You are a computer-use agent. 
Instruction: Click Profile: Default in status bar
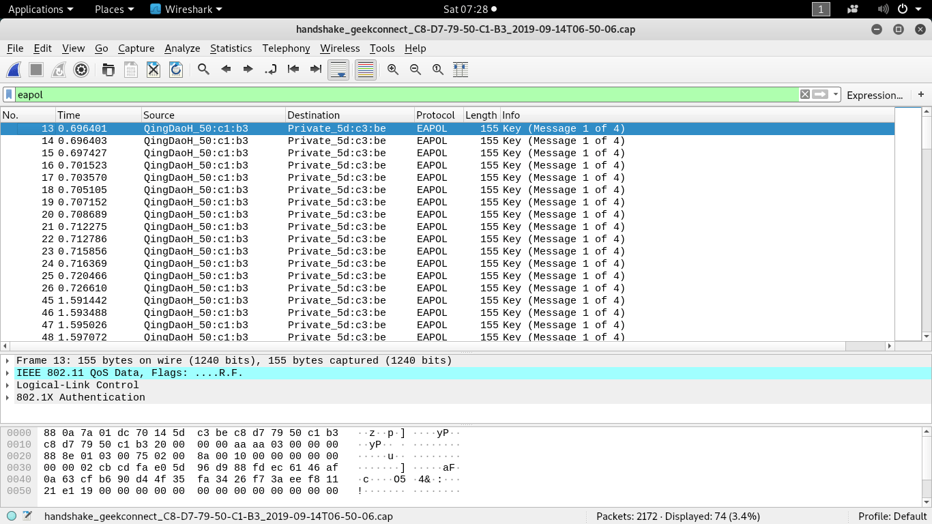892,516
